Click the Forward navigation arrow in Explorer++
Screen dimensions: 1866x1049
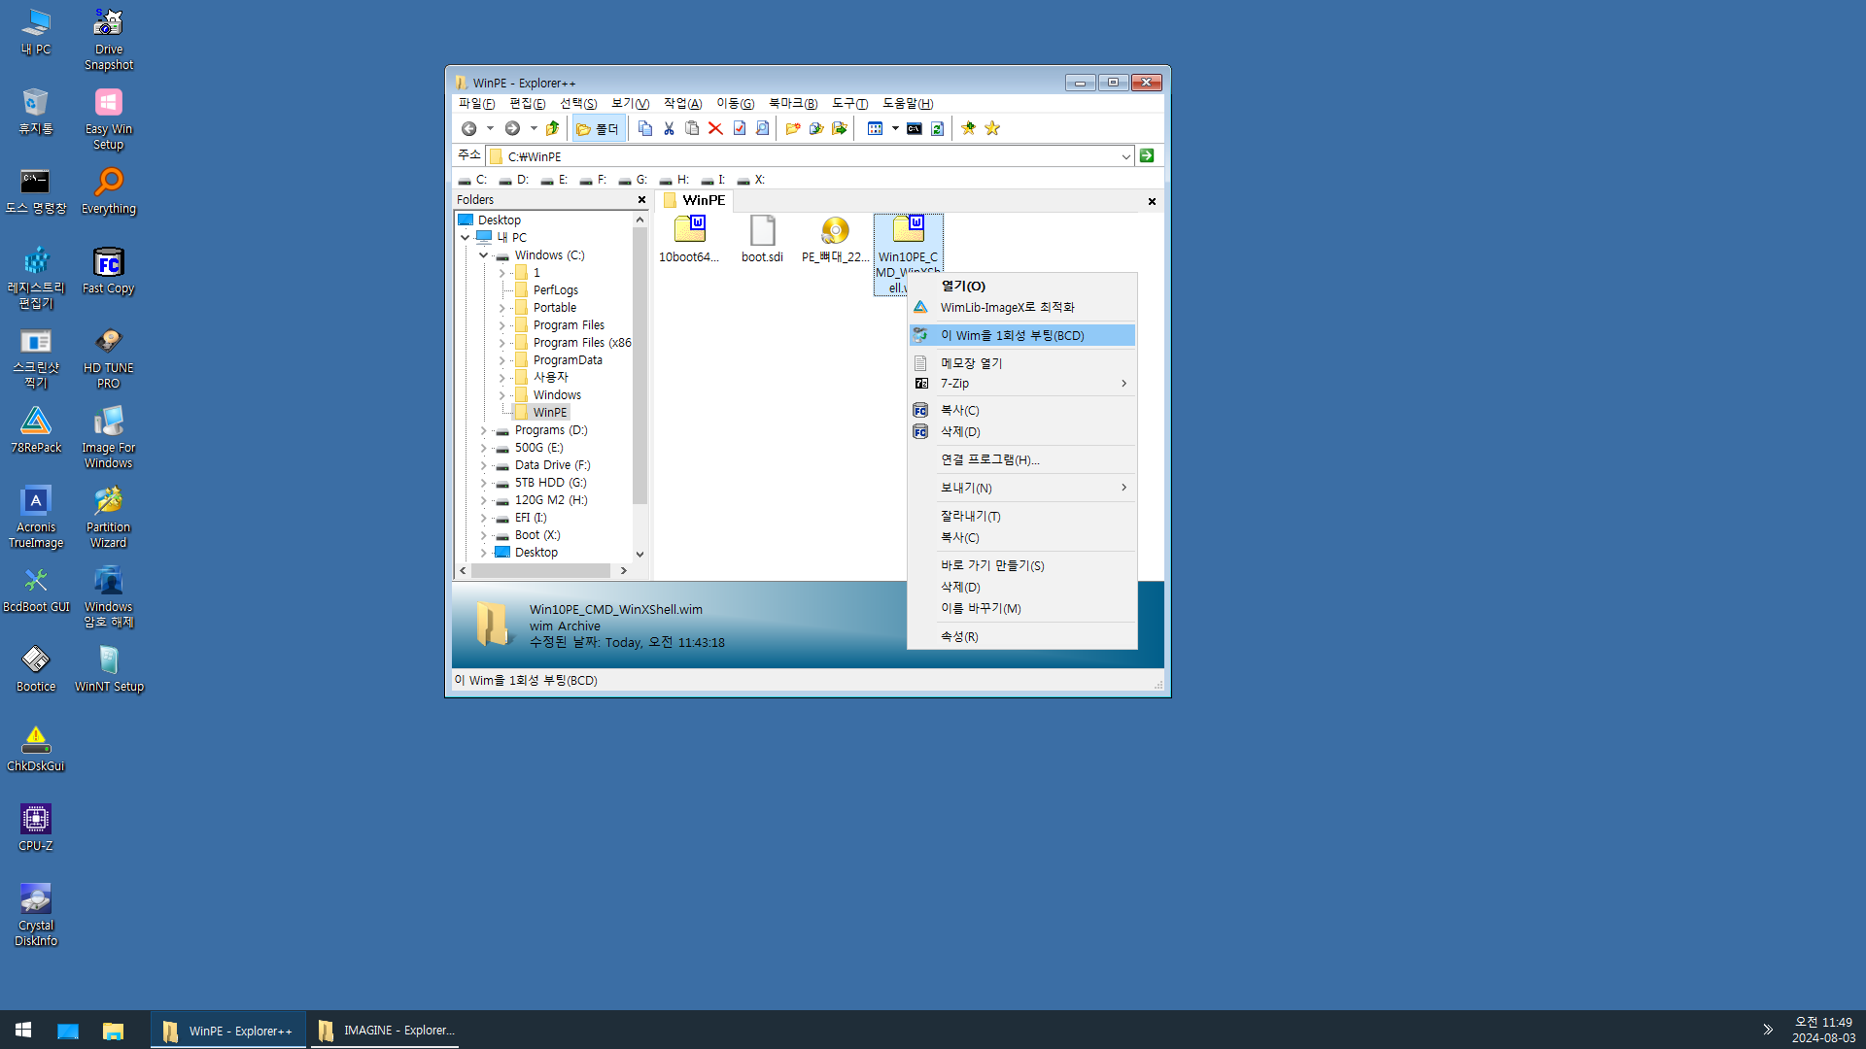click(512, 128)
